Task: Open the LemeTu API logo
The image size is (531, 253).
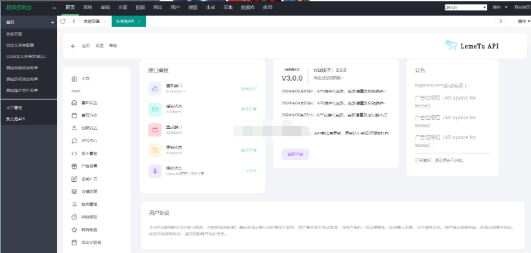Action: pos(472,45)
